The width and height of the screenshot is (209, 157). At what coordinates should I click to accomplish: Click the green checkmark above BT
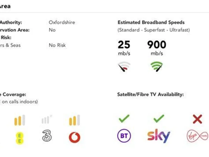124,119
